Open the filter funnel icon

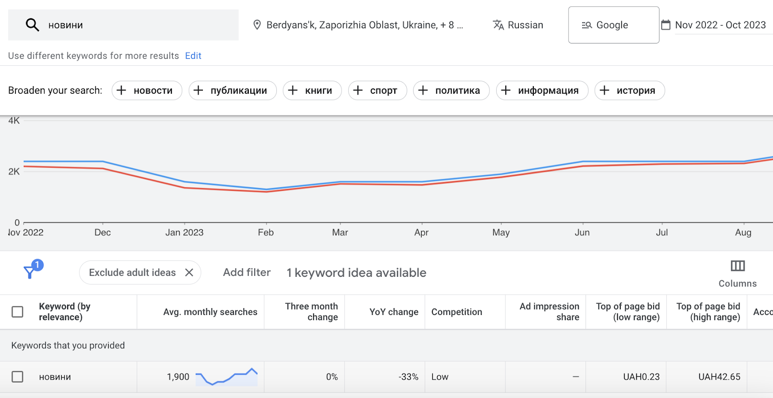pos(30,272)
